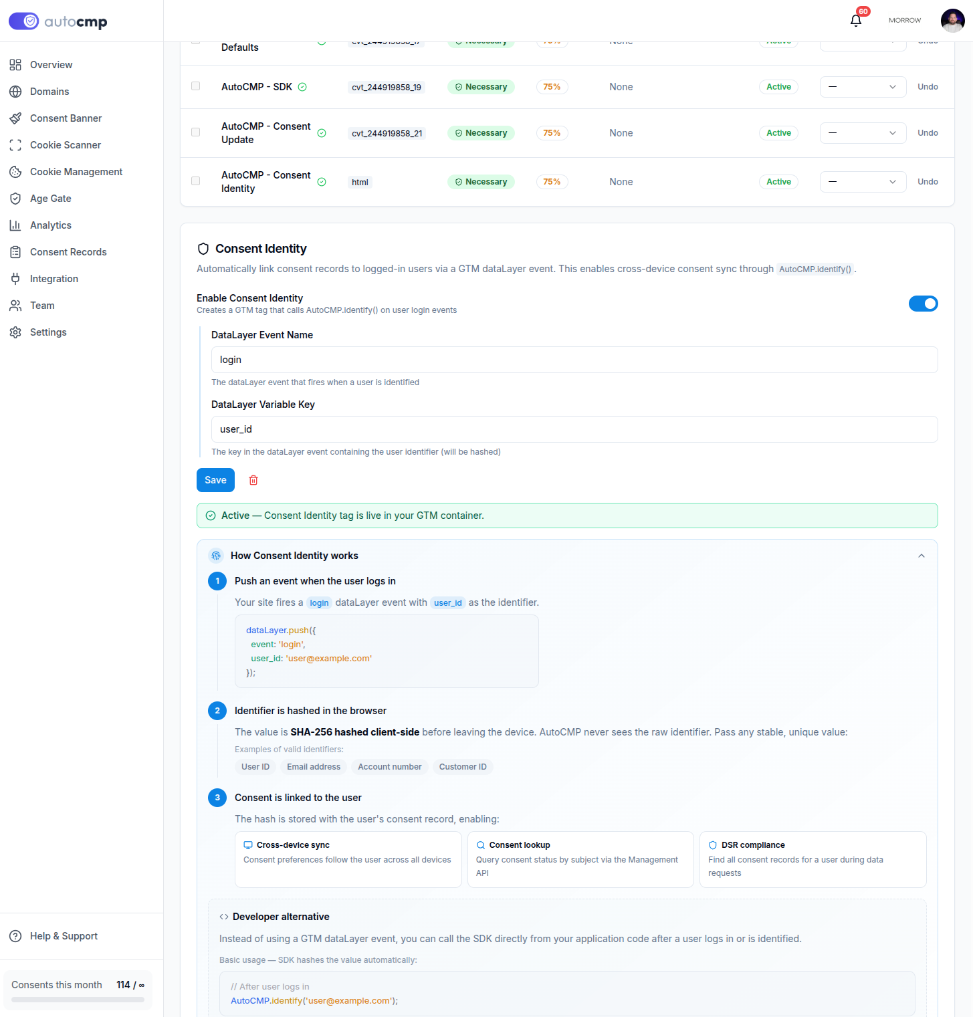Screen dimensions: 973x1017
Task: Click the Settings gear icon
Action: (15, 332)
